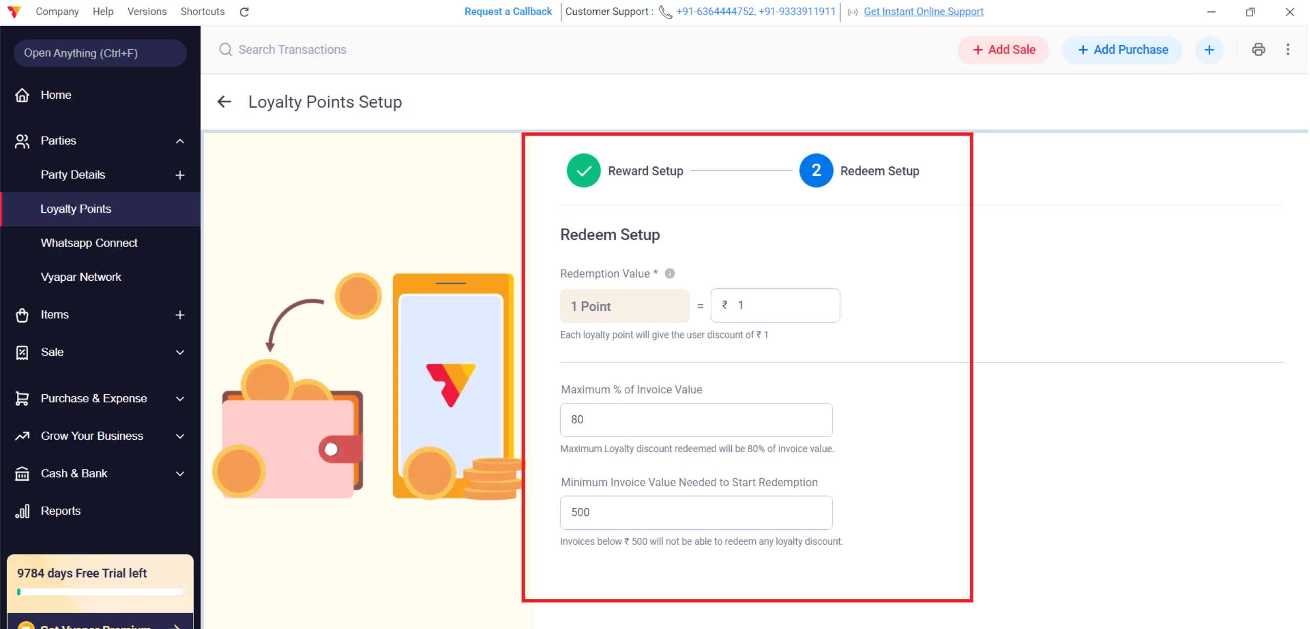This screenshot has width=1310, height=629.
Task: Select the Reports bar-chart icon
Action: pos(22,510)
